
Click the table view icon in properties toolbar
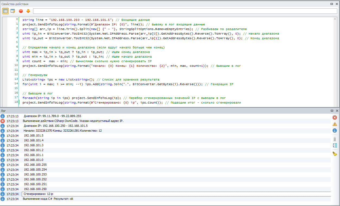(5, 11)
